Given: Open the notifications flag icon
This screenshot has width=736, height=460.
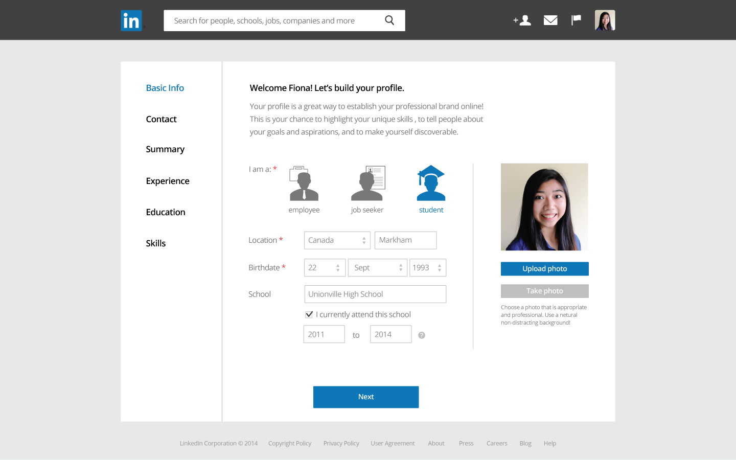Looking at the screenshot, I should (x=576, y=20).
